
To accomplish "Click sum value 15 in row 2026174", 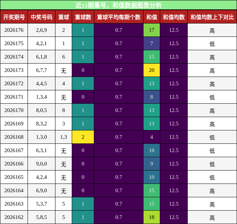I will [151, 57].
